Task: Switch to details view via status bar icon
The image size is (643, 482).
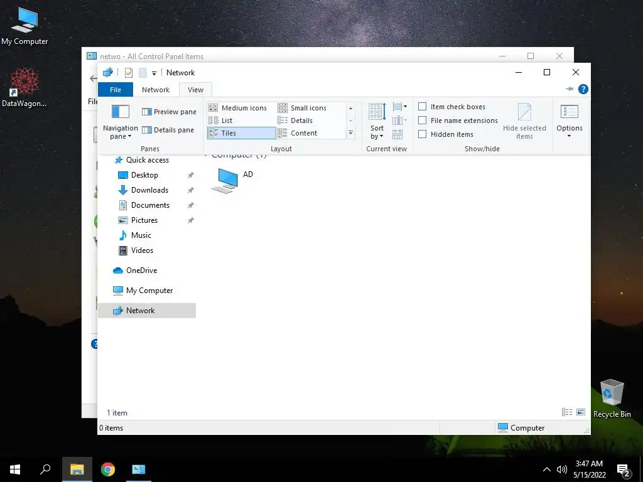Action: (x=567, y=412)
